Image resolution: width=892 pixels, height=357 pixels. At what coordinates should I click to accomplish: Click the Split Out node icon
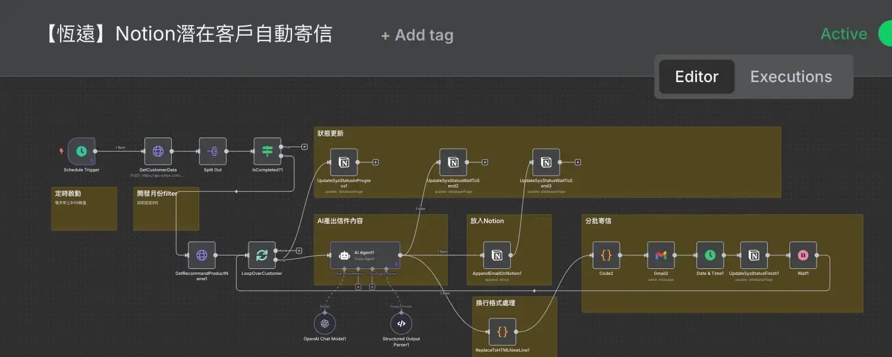[x=212, y=152]
